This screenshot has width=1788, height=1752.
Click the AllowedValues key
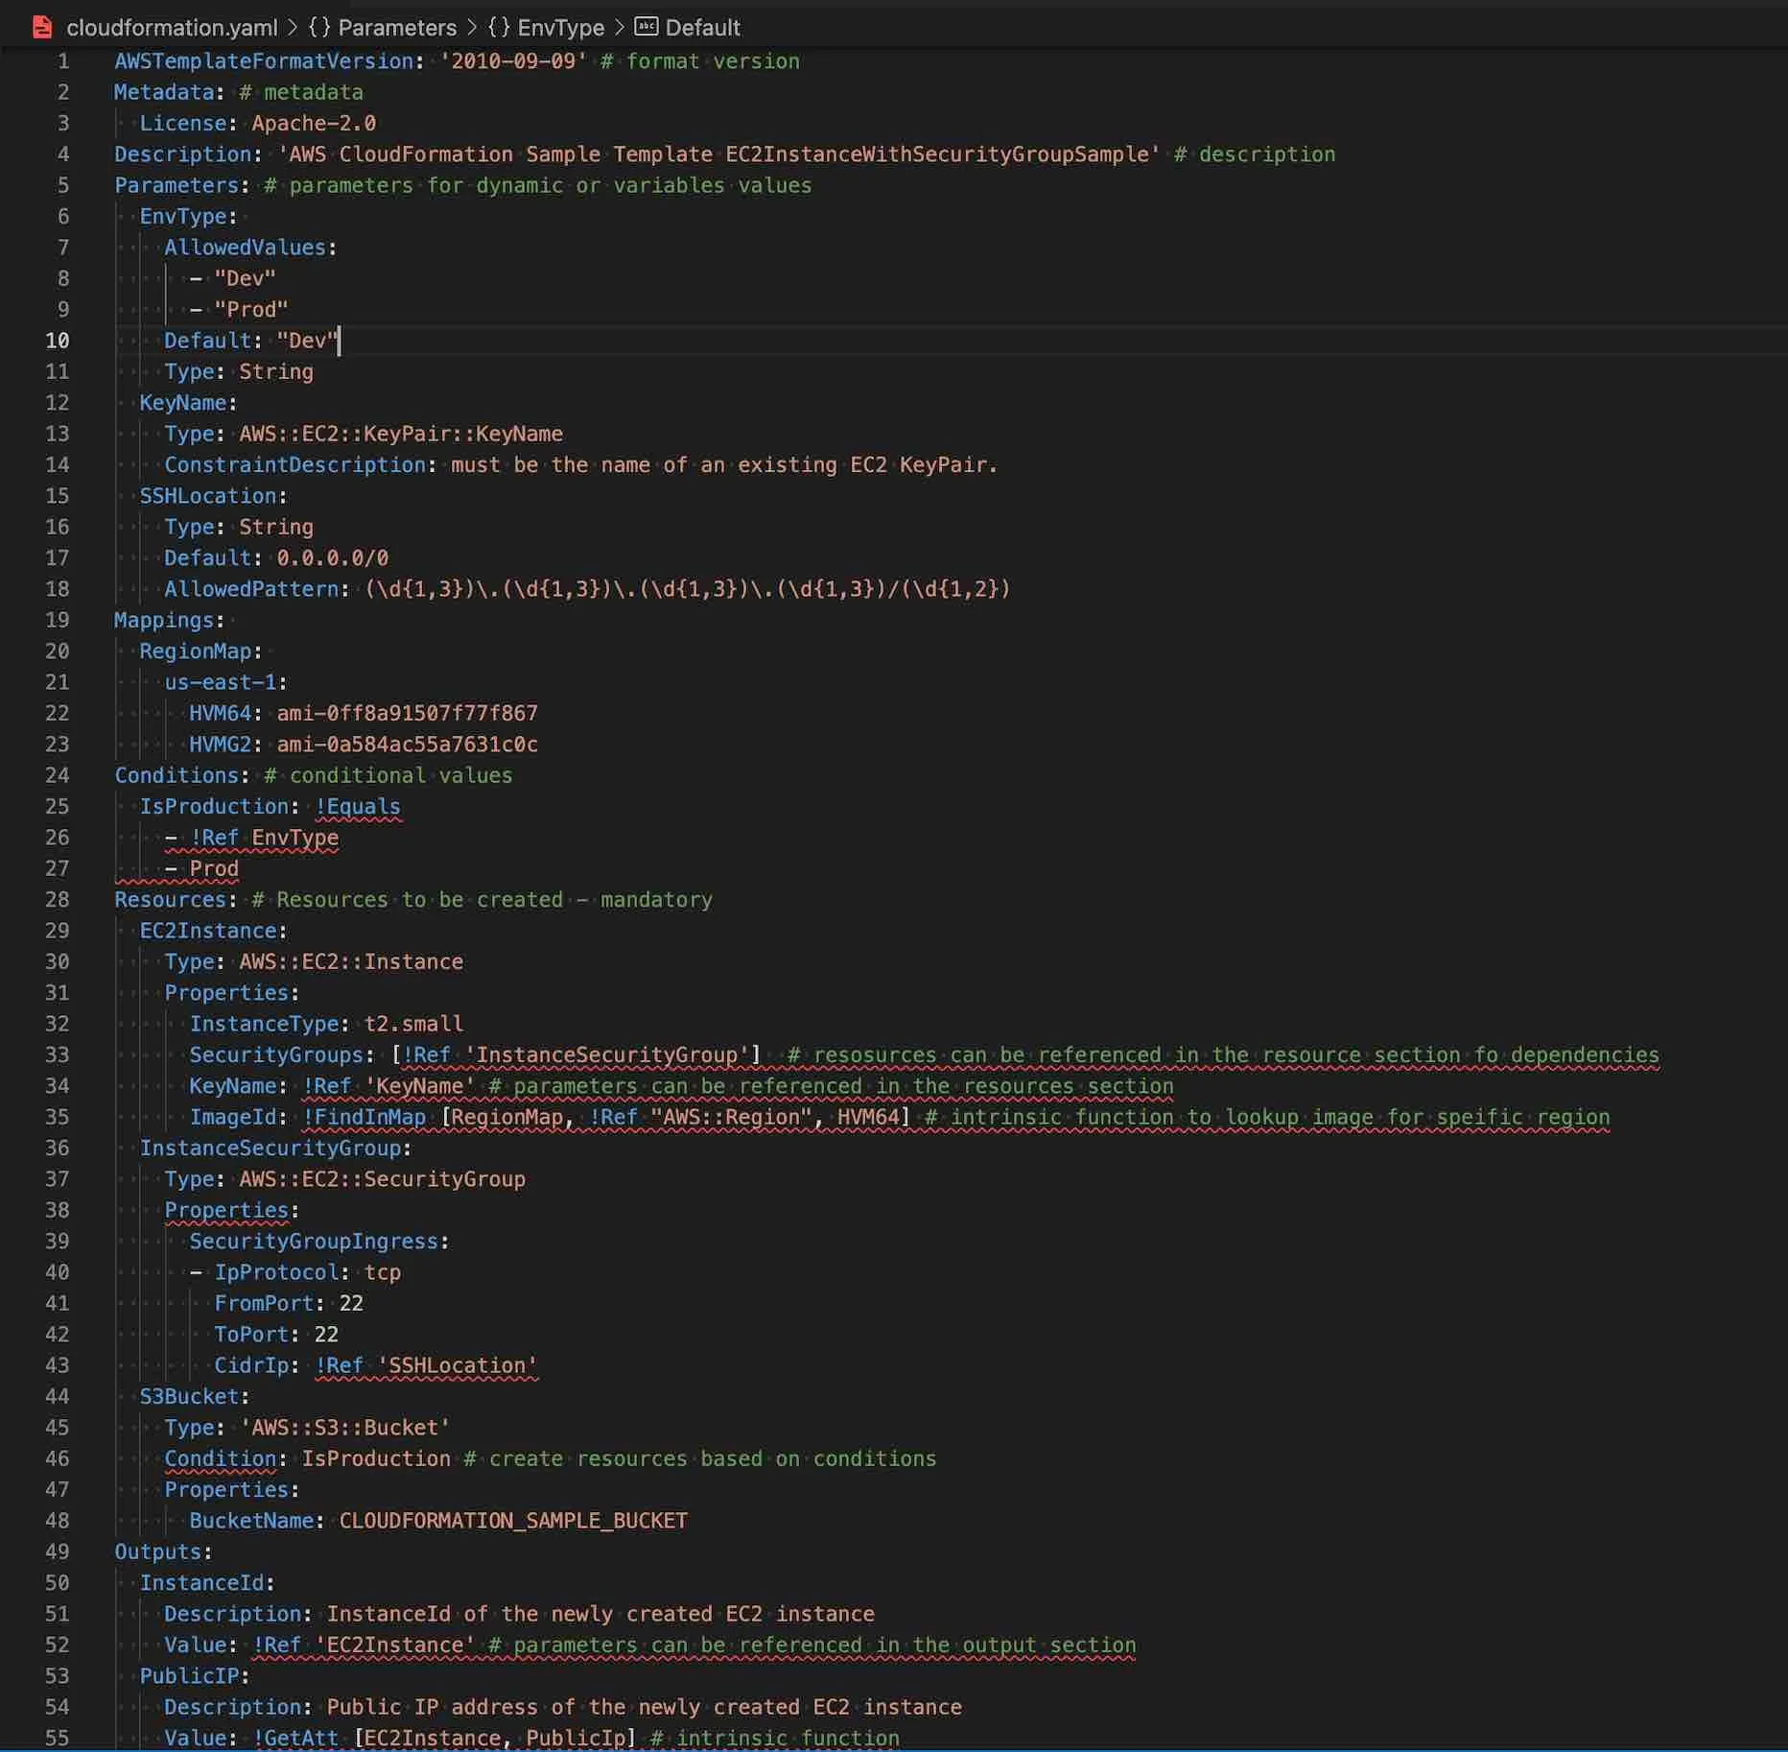[x=245, y=248]
